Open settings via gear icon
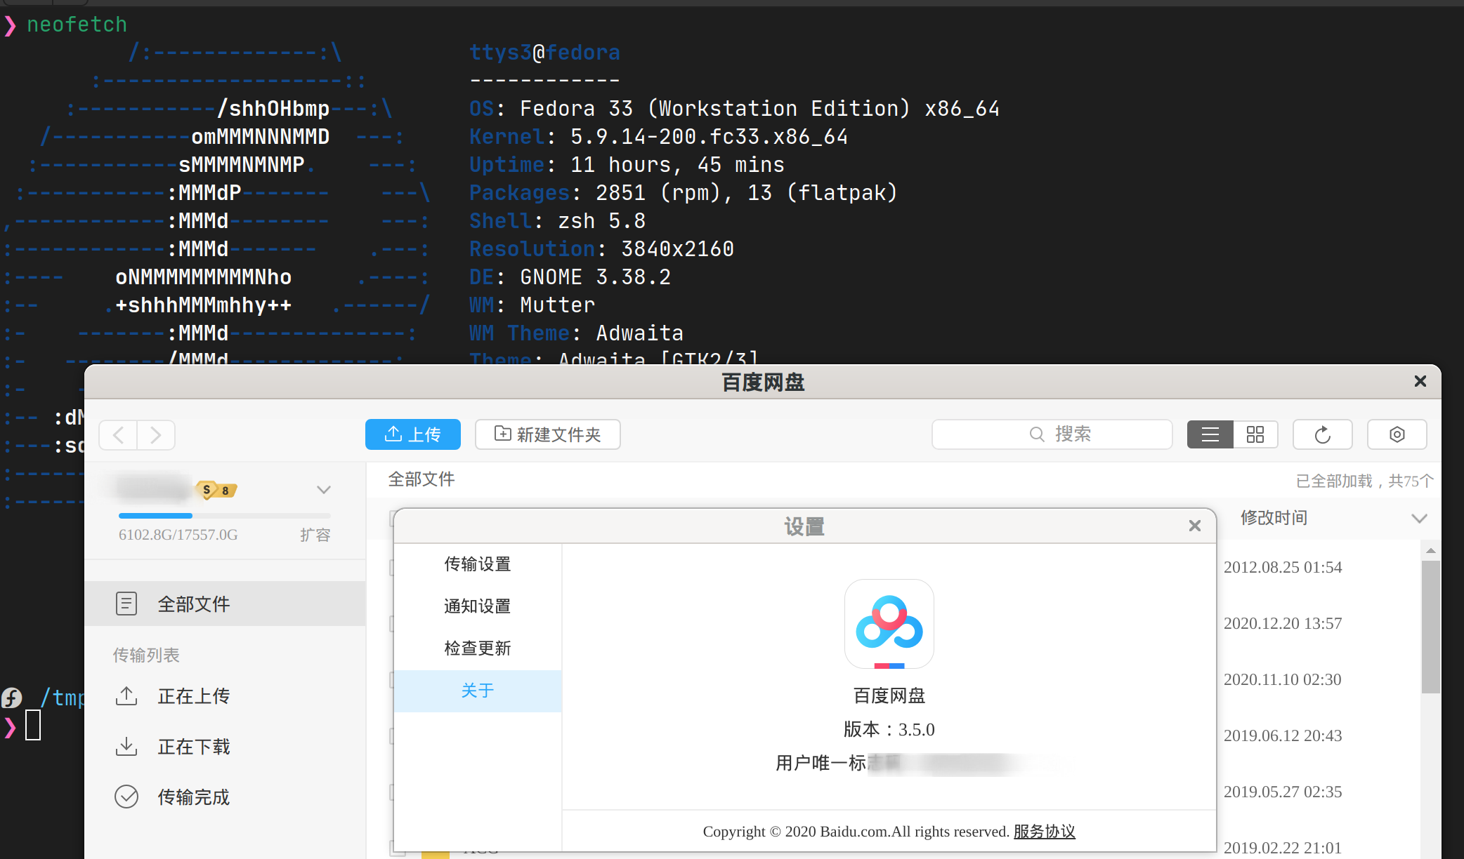 click(x=1397, y=434)
